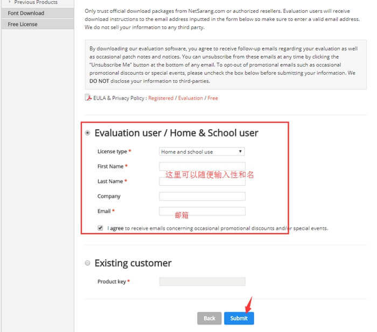Image resolution: width=377 pixels, height=332 pixels.
Task: Click the Last Name input field
Action: click(202, 181)
